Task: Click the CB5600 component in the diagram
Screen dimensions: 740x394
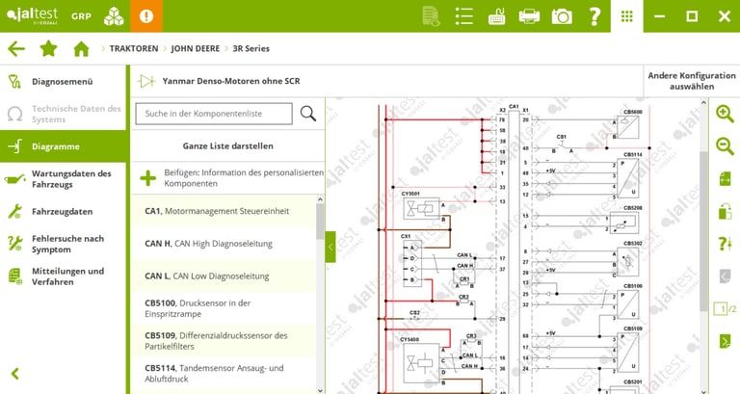Action: click(x=627, y=127)
